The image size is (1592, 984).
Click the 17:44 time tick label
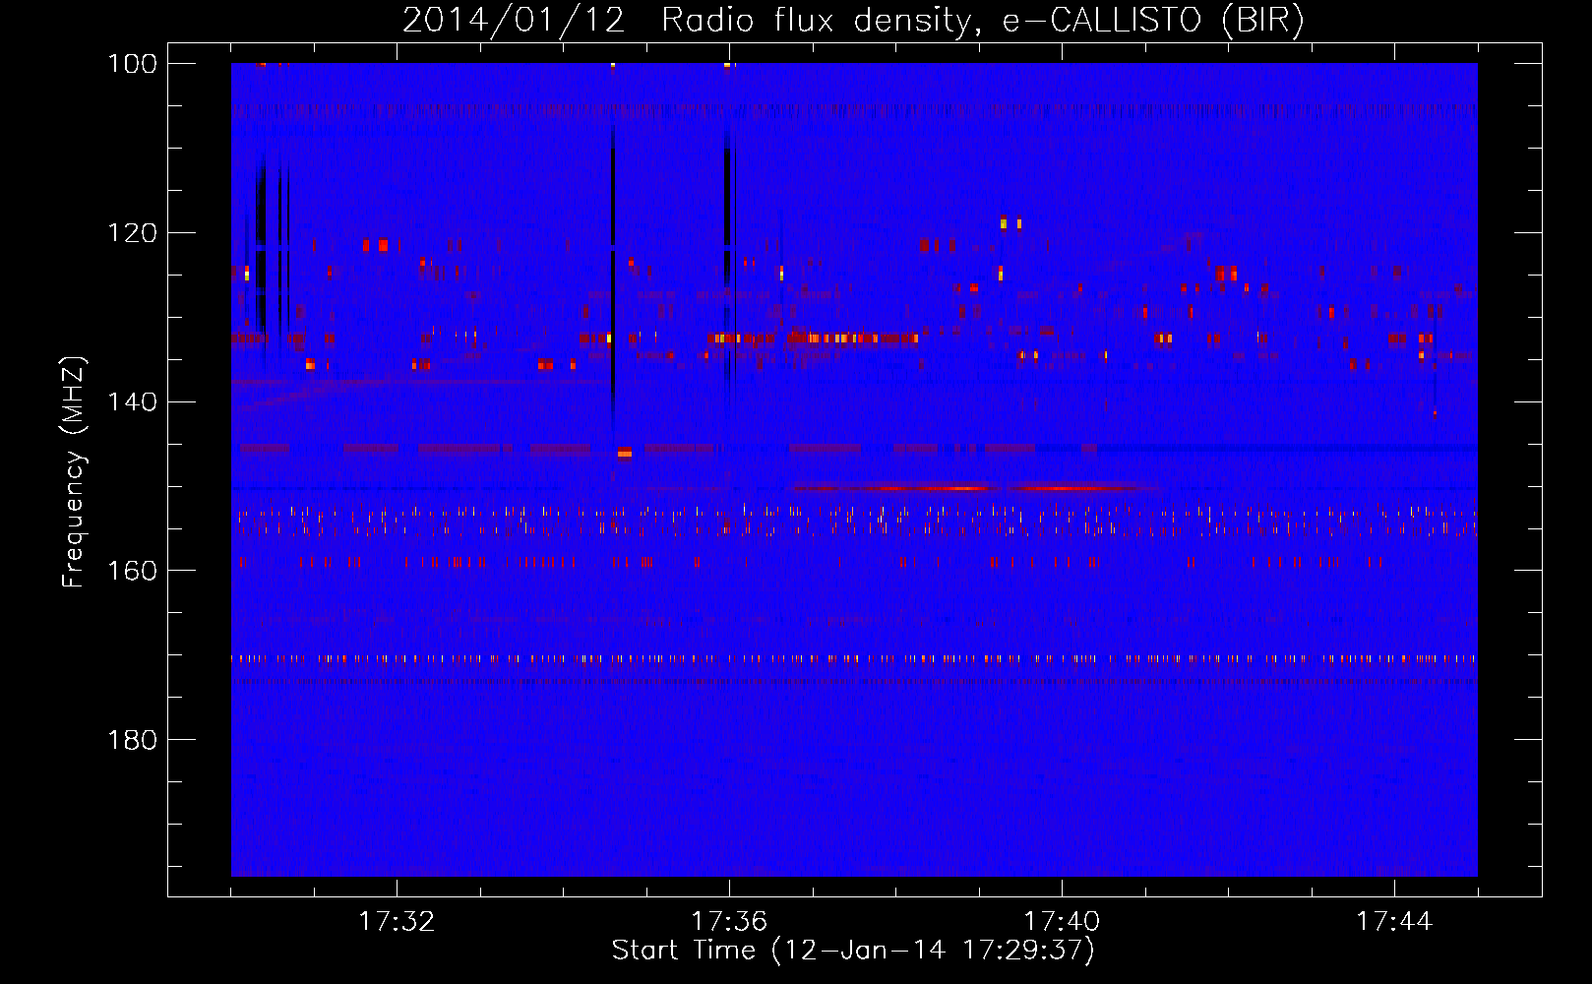click(x=1394, y=921)
